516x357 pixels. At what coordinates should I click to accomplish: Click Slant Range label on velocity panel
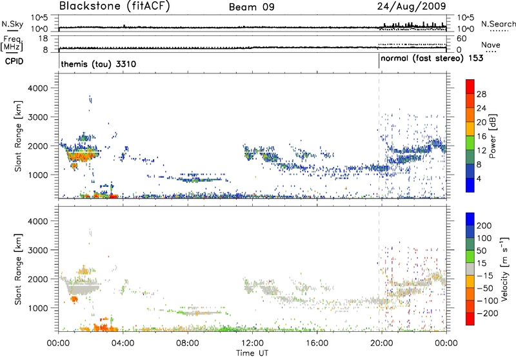pyautogui.click(x=18, y=269)
